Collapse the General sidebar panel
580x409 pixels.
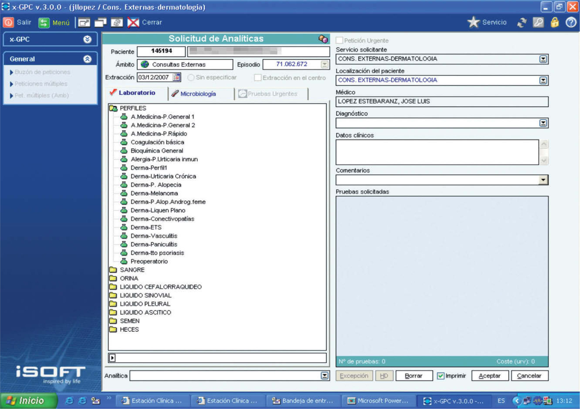(x=87, y=59)
